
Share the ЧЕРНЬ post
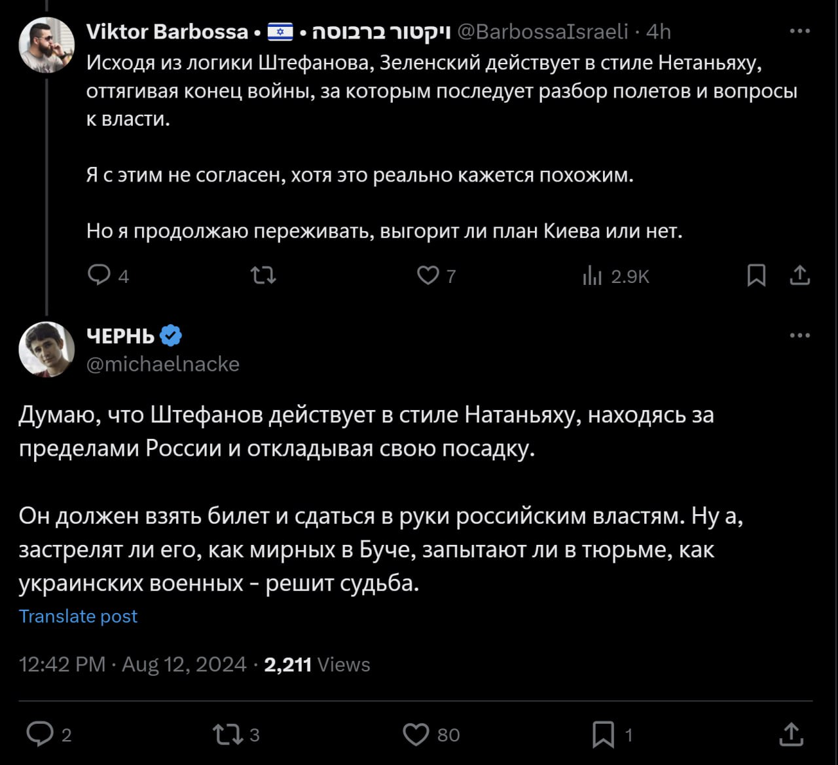click(x=791, y=734)
